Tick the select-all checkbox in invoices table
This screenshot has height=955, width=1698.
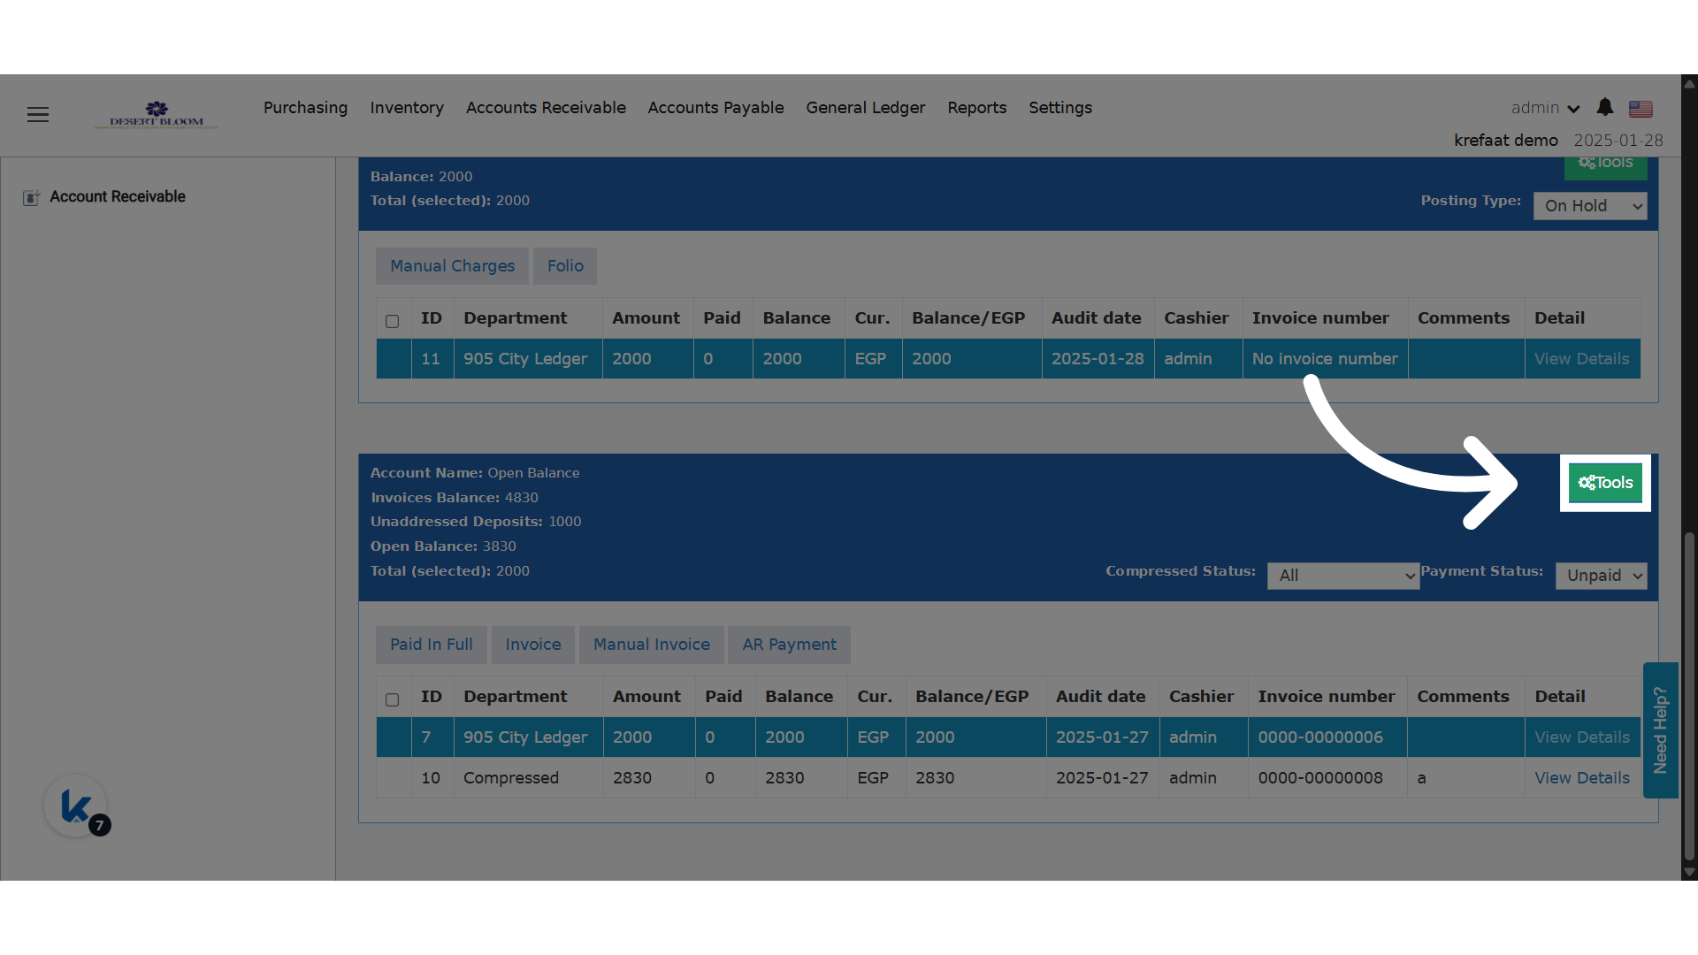tap(393, 699)
